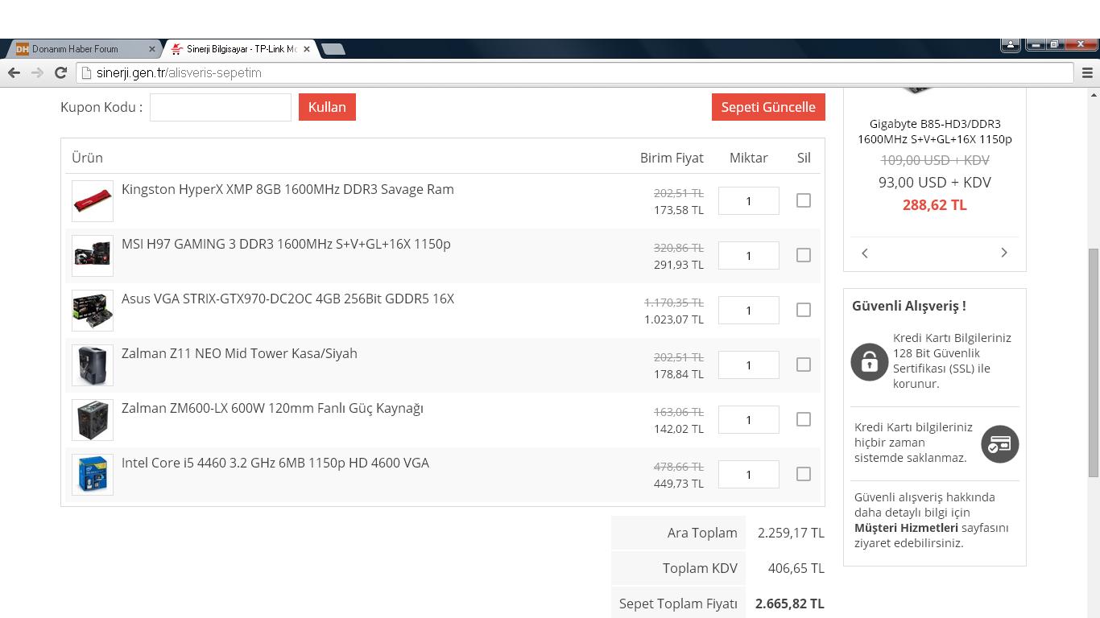Select the Sinerji Bilgisayar tab
This screenshot has width=1100, height=618.
click(241, 49)
